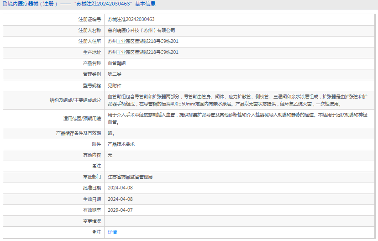Click the 审批部门 label

[x=92, y=177]
